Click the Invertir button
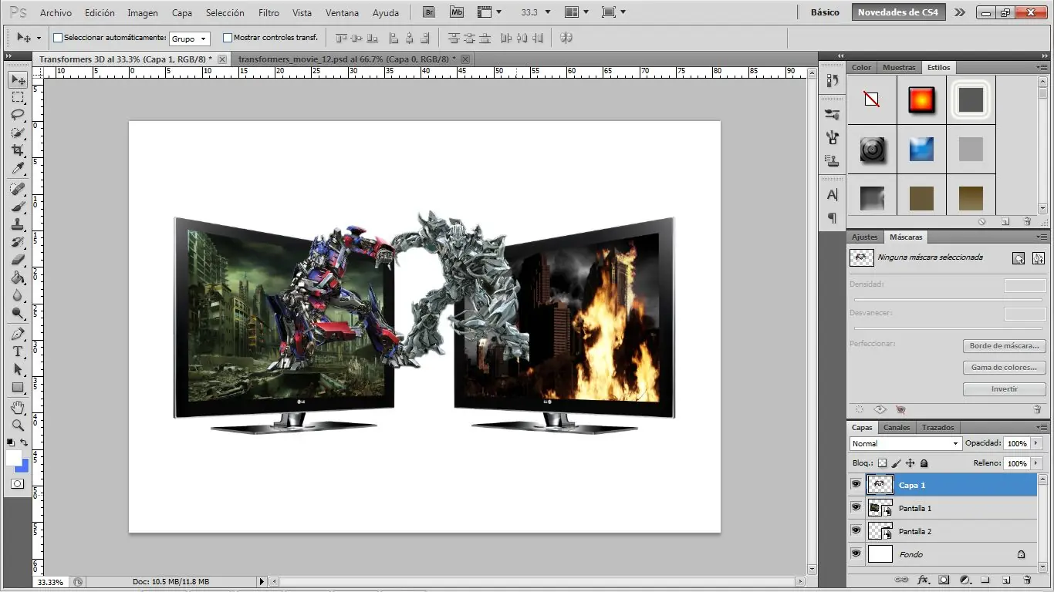 1004,389
